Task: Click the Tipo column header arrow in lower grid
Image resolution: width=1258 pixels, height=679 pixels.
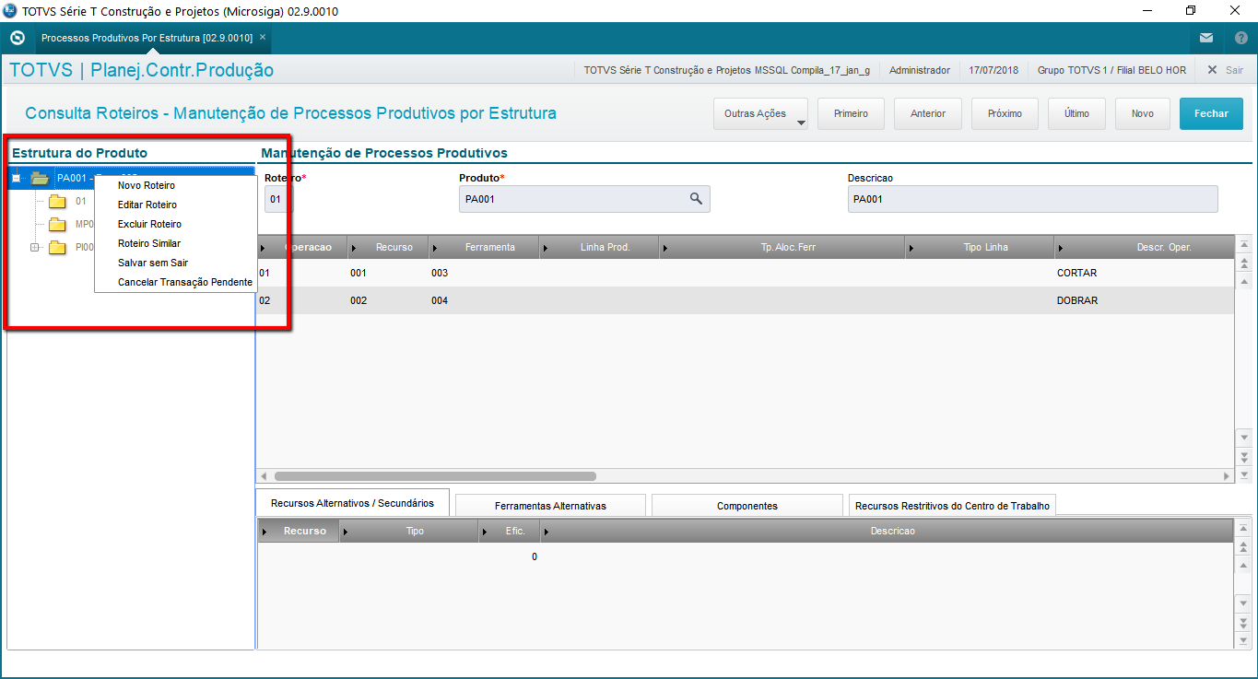Action: point(346,531)
